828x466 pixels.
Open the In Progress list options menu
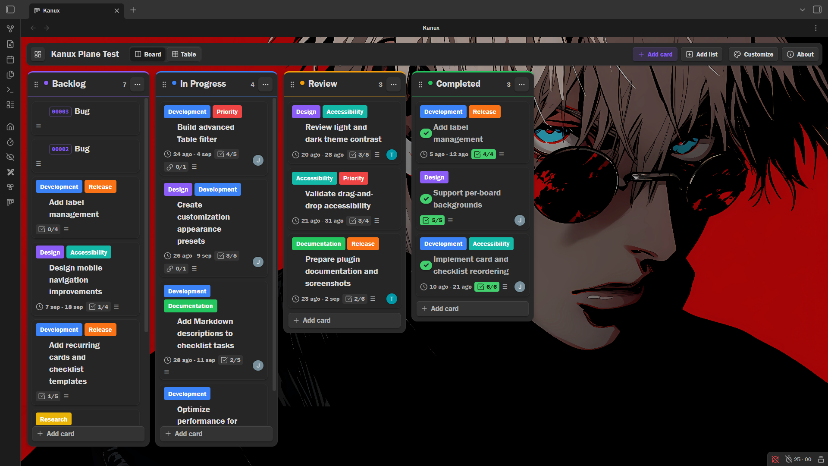266,85
